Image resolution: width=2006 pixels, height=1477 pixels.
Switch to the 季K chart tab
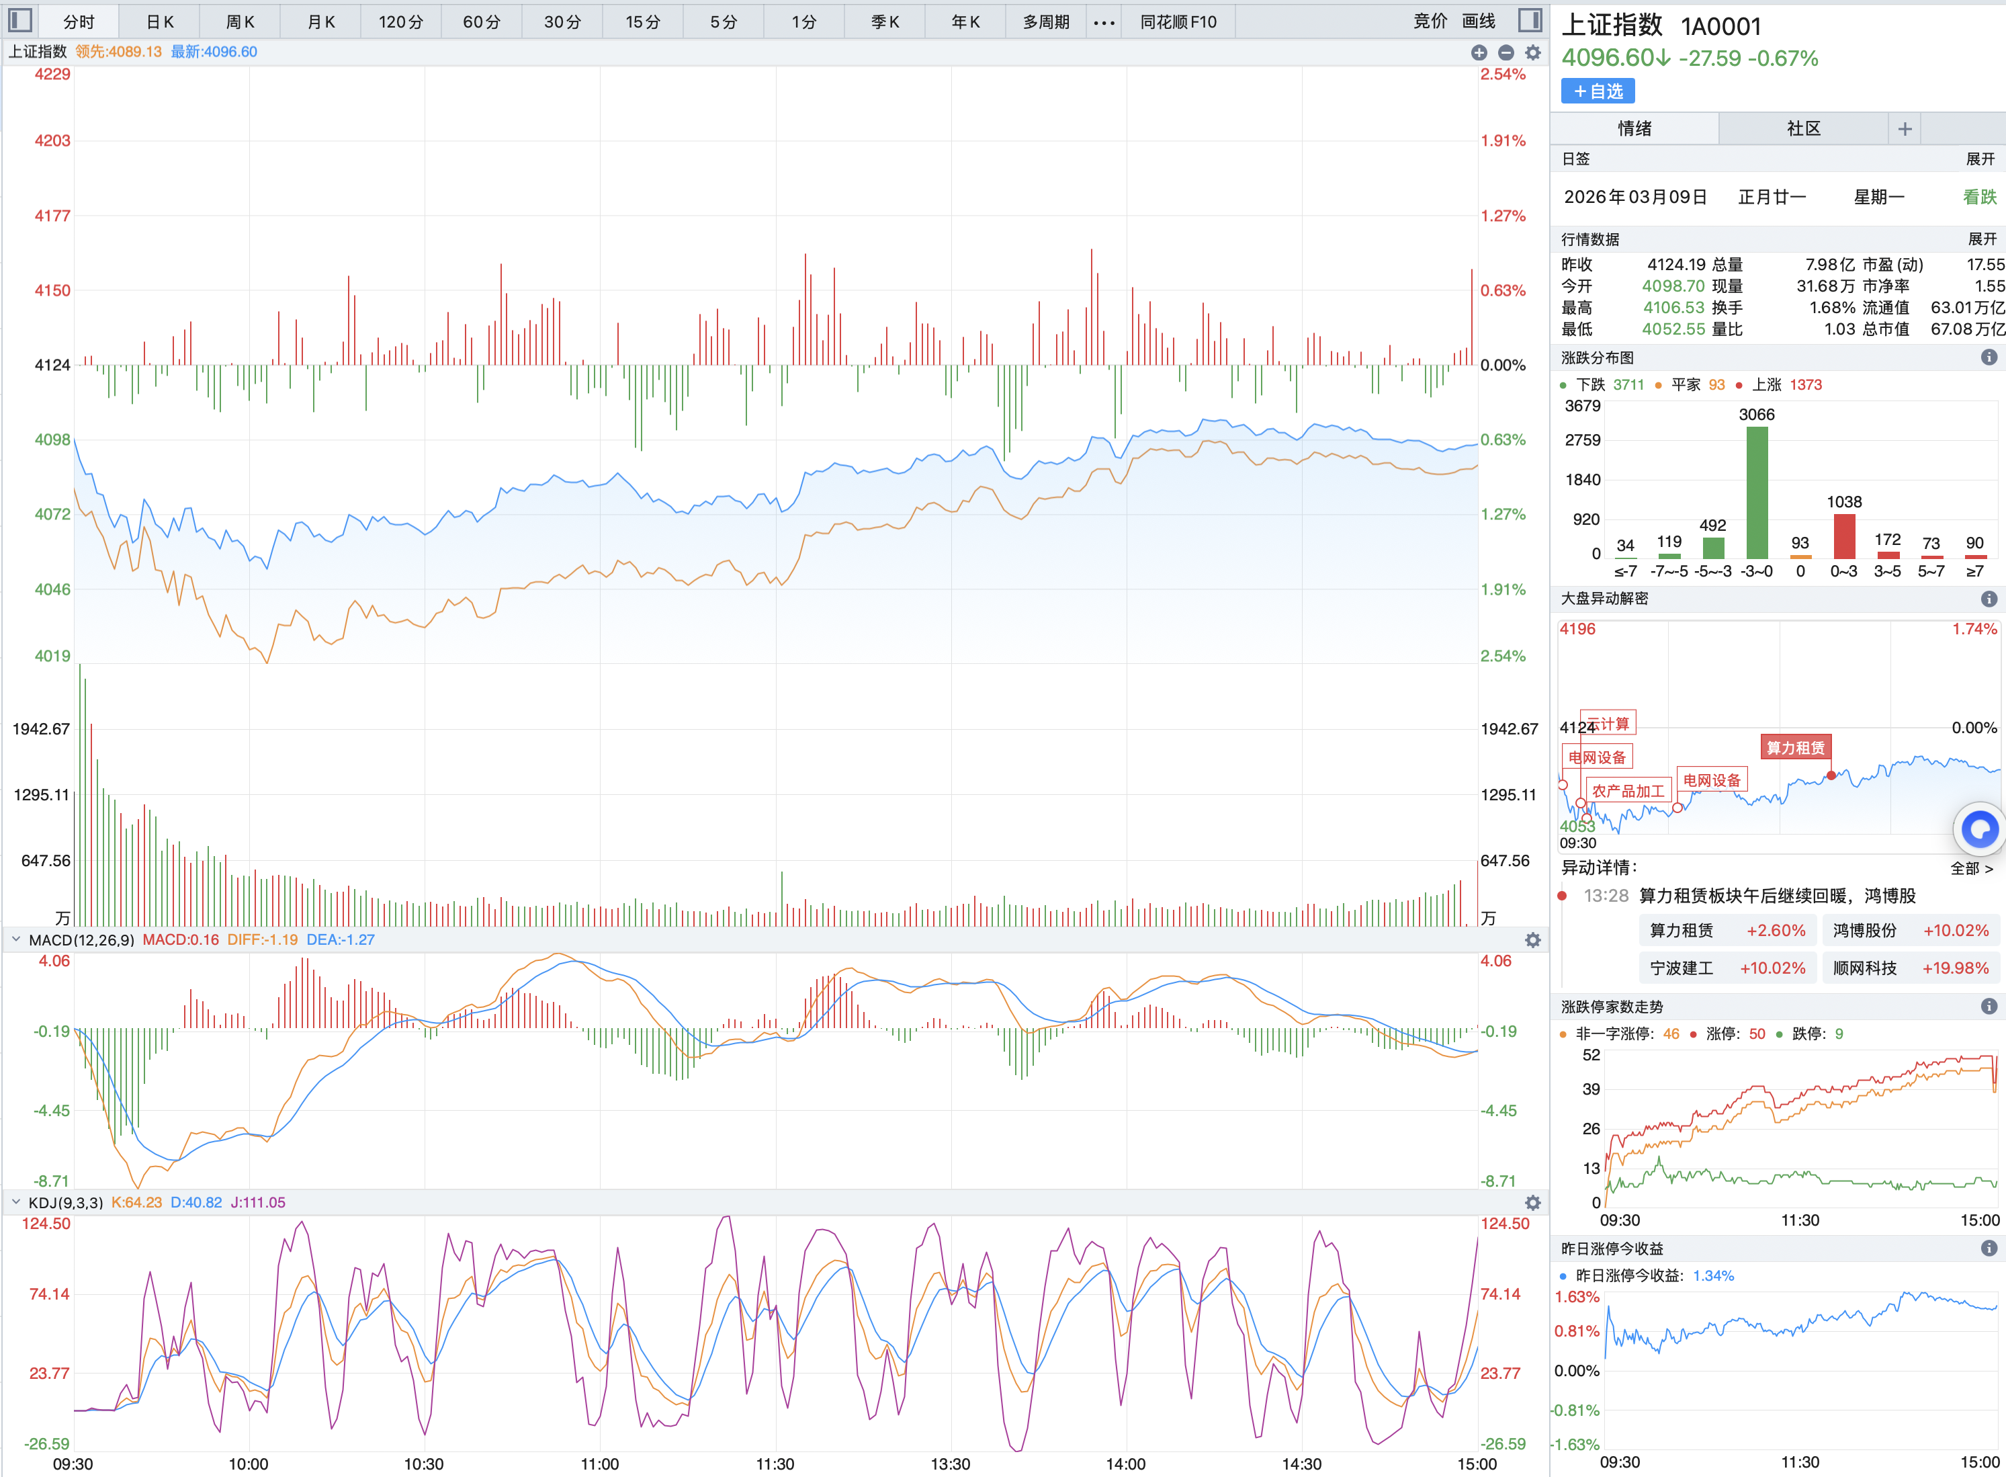pos(885,22)
